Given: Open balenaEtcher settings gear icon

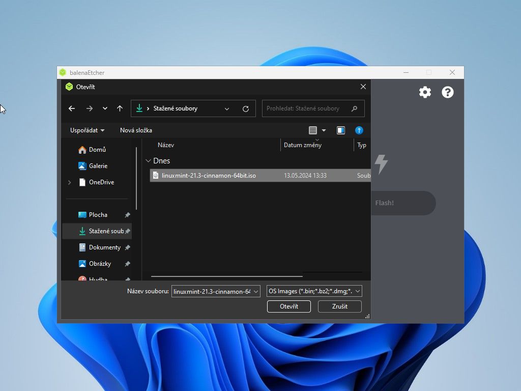Looking at the screenshot, I should 425,92.
